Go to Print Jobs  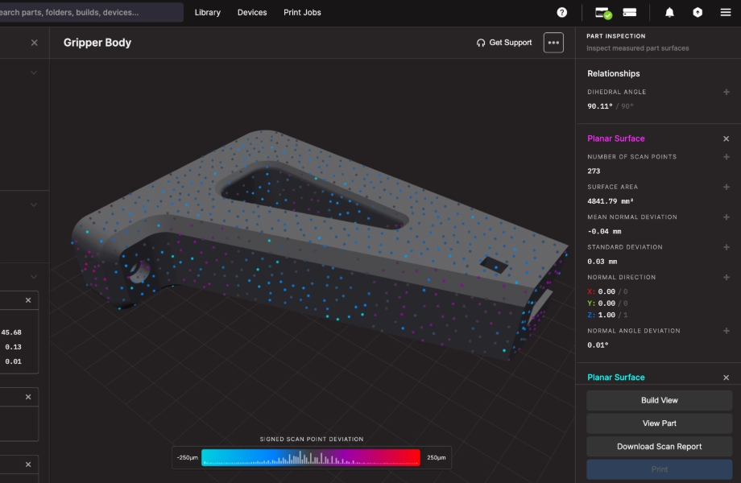(302, 13)
